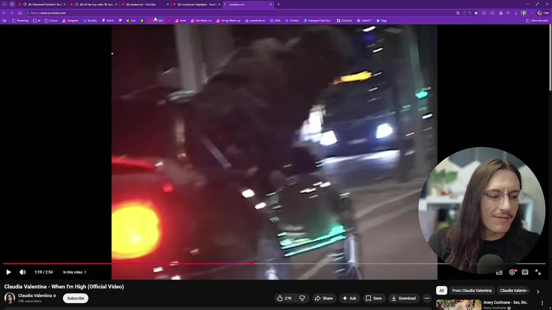Screen dimensions: 552x310
Task: Close the current youtube.com tab
Action: (271, 4)
